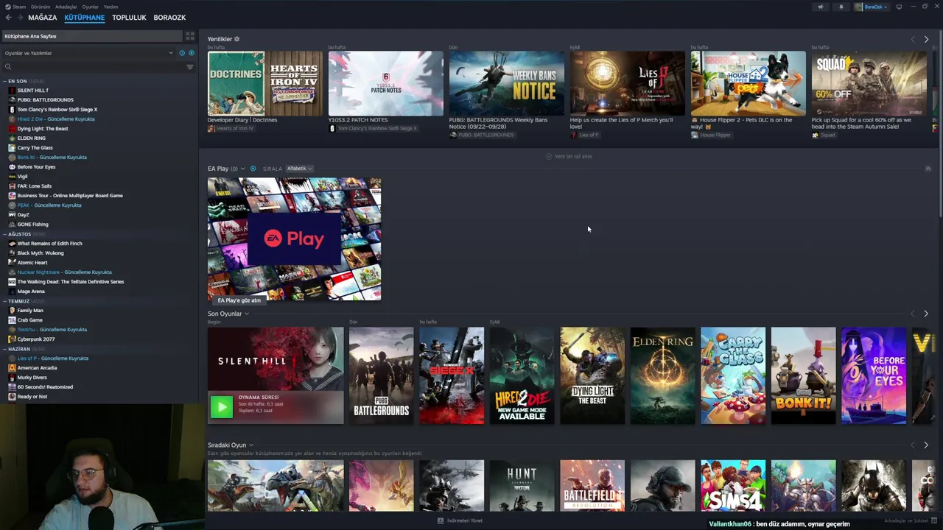Show next Yenilikler news items
Screen dimensions: 943x530
(926, 39)
